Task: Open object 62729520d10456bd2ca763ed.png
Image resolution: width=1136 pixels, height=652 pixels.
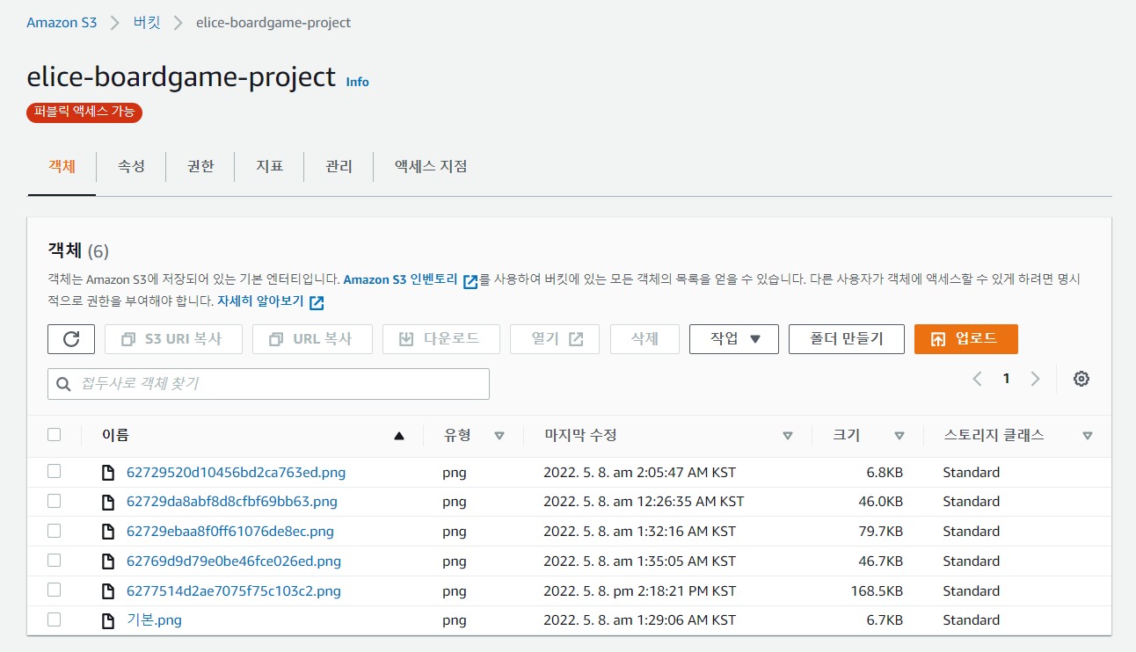Action: [x=236, y=473]
